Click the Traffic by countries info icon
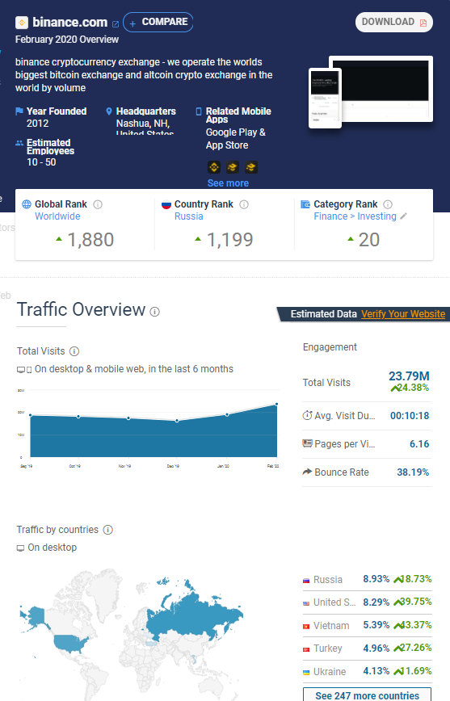 (x=107, y=530)
